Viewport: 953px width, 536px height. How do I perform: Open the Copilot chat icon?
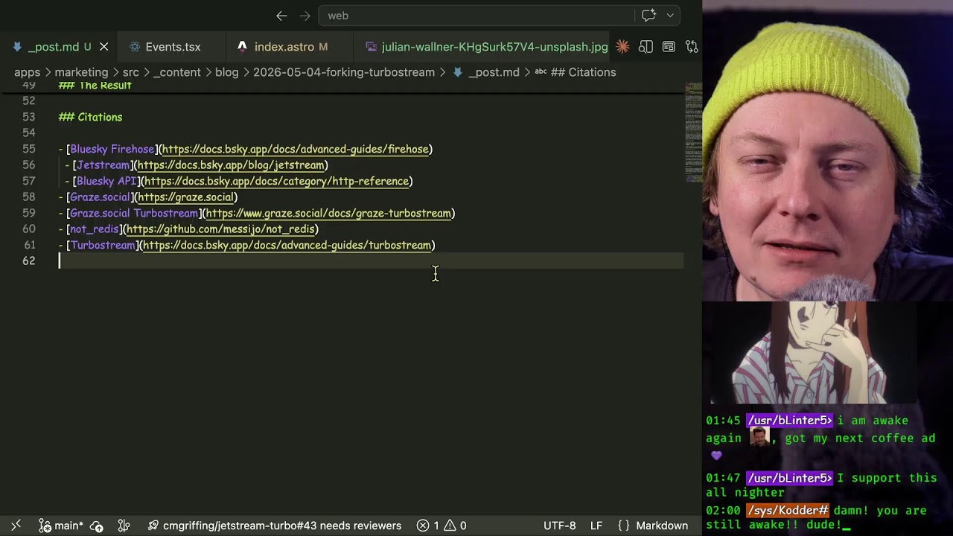(648, 16)
